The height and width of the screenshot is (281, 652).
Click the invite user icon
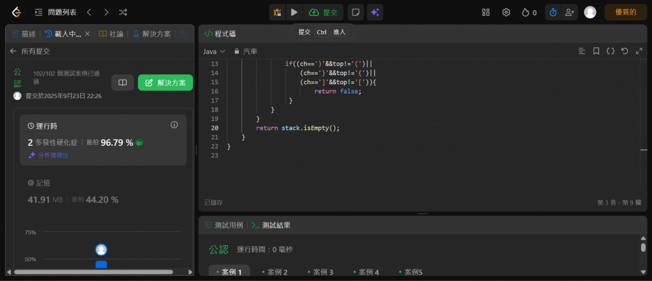click(569, 13)
